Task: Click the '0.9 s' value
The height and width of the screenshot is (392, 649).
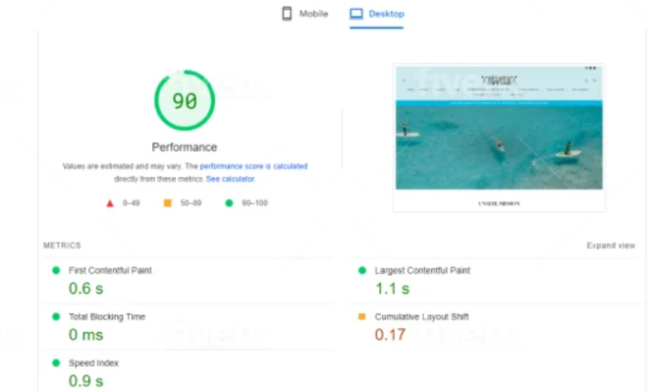Action: pos(85,381)
